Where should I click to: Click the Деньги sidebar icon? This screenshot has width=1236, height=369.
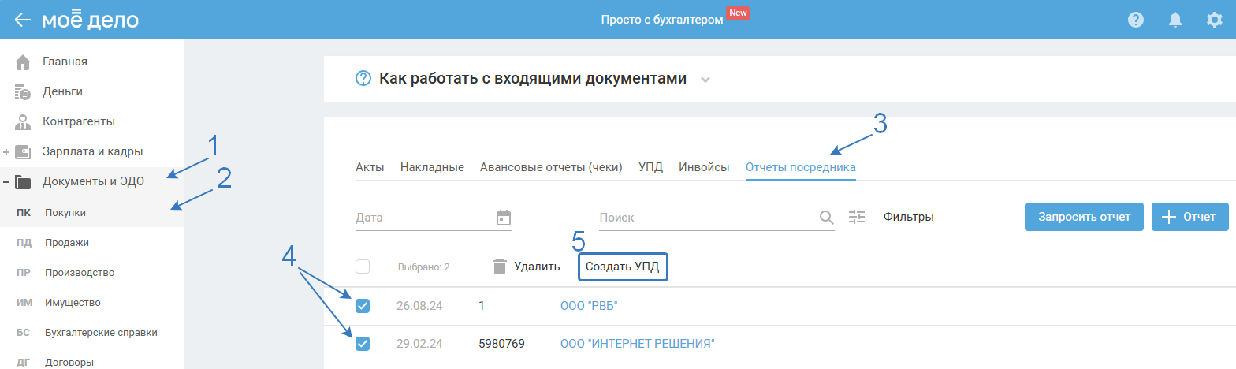coord(23,91)
